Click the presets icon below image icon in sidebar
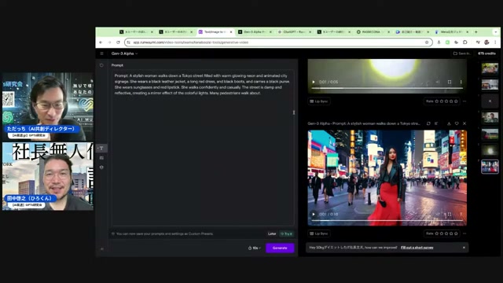This screenshot has width=503, height=283. click(x=101, y=167)
